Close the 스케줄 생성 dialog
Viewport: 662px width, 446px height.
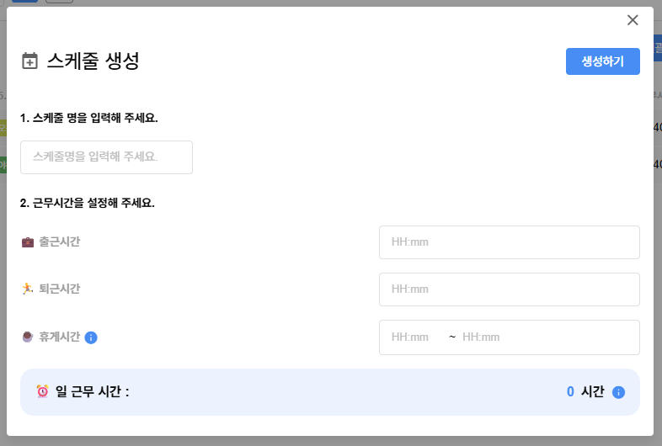click(633, 20)
